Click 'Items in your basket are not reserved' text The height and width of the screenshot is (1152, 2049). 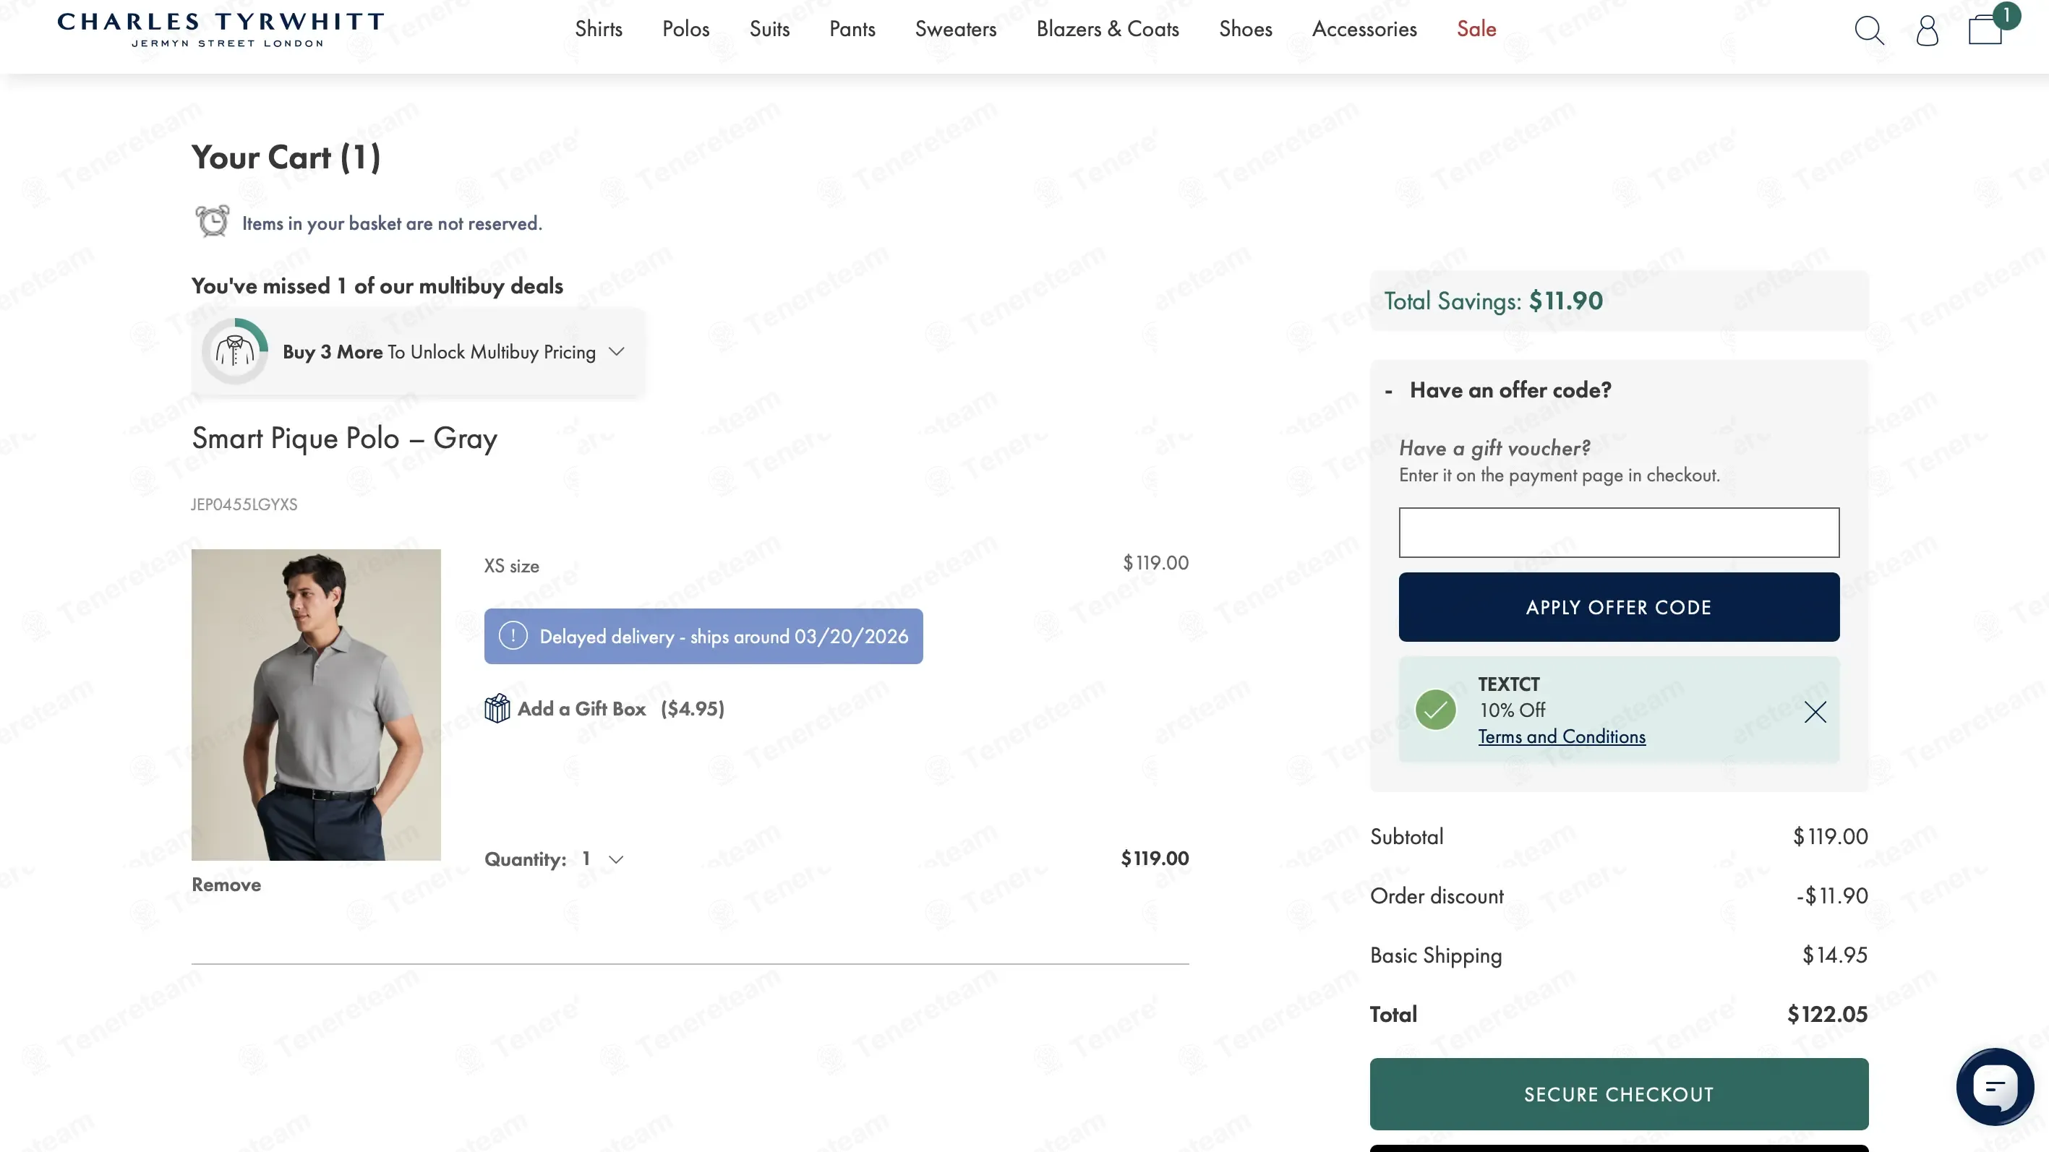[x=392, y=223]
